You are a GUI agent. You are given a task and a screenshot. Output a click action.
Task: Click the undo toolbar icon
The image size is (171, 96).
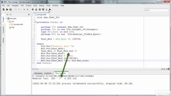click(16, 10)
